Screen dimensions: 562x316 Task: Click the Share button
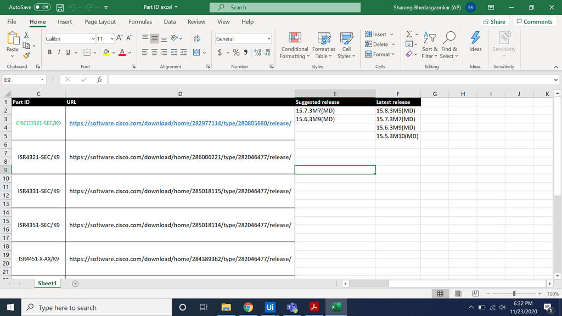[493, 21]
